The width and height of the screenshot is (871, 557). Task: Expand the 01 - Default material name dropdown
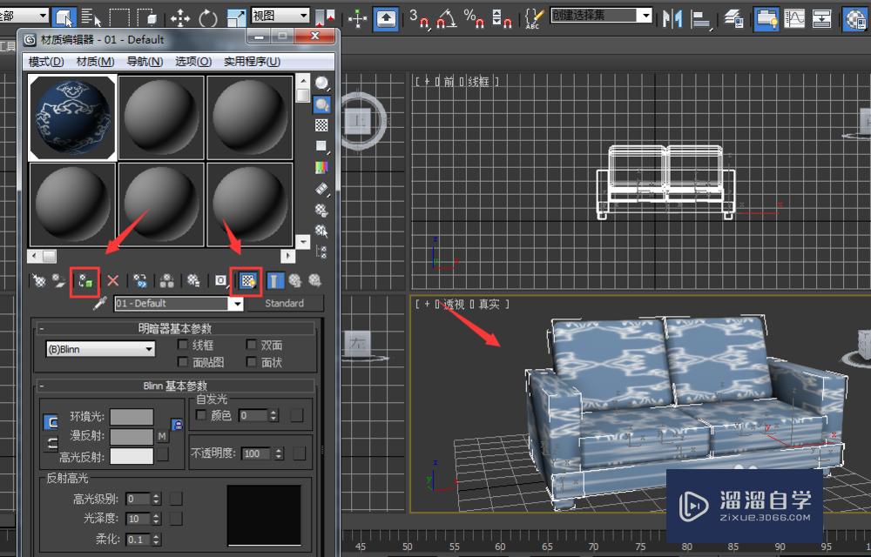point(235,304)
